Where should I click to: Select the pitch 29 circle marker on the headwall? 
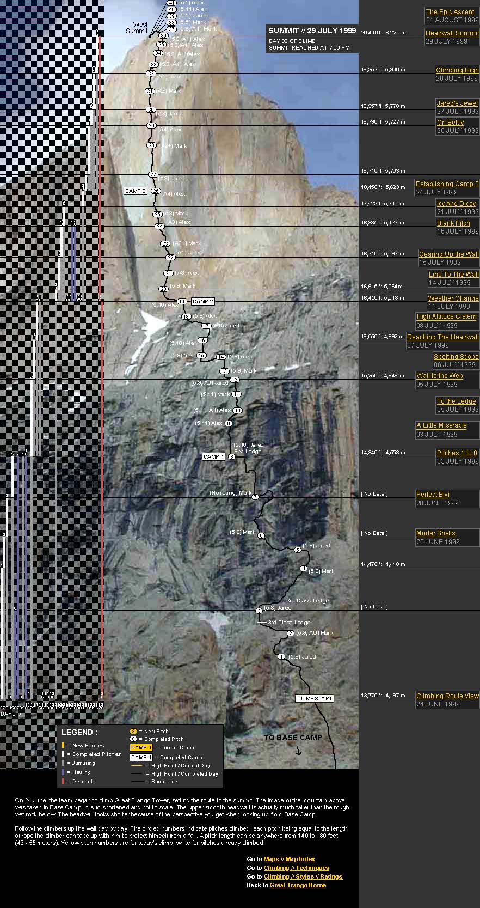tap(151, 126)
